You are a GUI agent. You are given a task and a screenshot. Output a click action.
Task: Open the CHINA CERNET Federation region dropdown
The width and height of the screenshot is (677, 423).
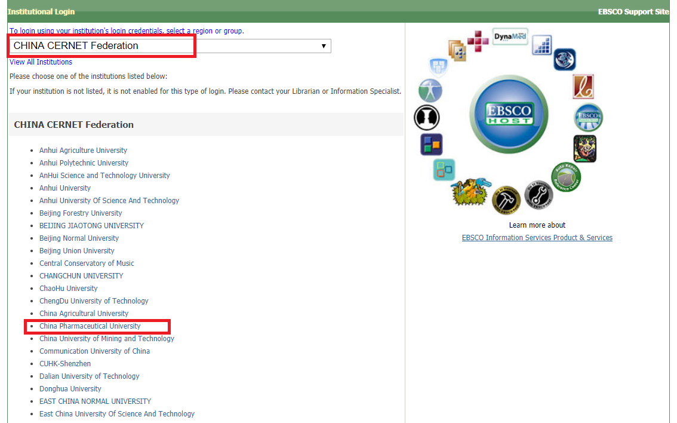tap(170, 46)
